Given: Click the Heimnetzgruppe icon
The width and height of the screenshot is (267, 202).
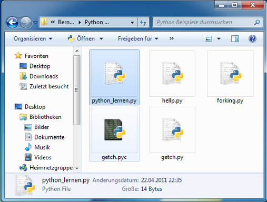Looking at the screenshot, I should [23, 167].
